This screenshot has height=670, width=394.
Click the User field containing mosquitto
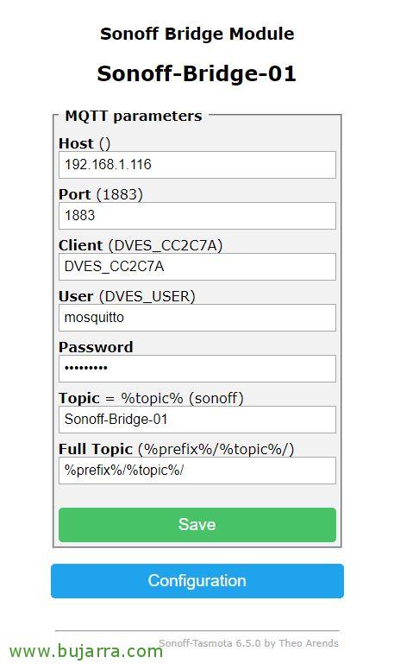click(x=197, y=317)
